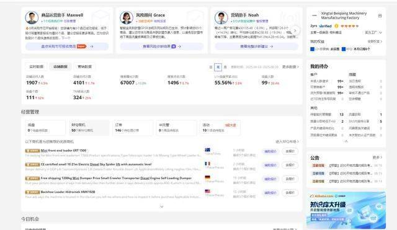Collapse the to-do panel with the up chevron
The width and height of the screenshot is (397, 230).
(346, 141)
